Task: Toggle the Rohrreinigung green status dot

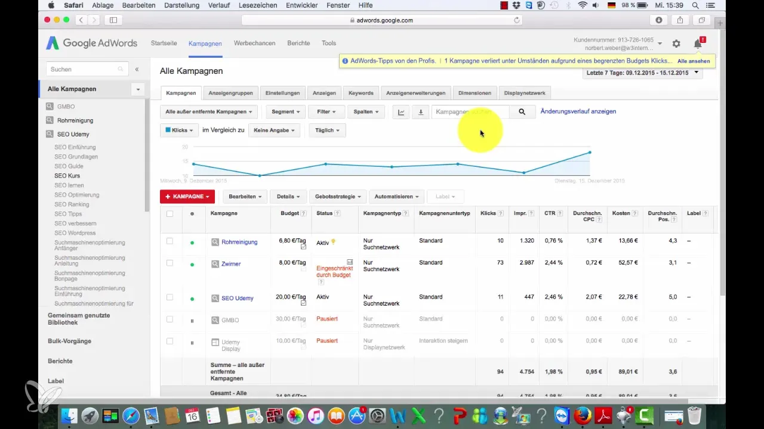Action: pos(192,243)
